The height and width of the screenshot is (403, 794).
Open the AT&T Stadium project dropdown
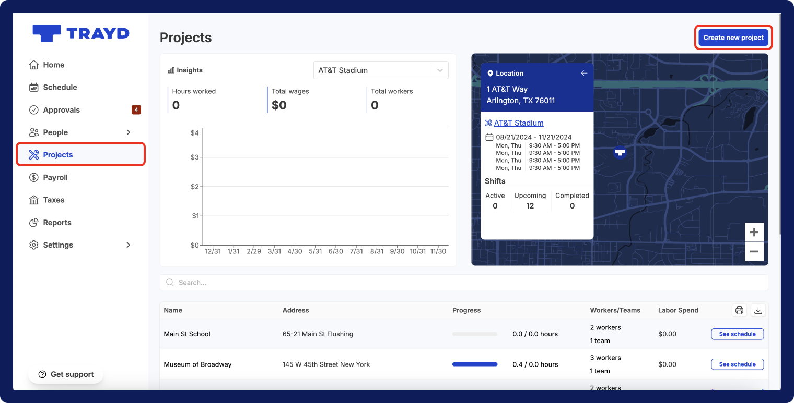click(381, 70)
